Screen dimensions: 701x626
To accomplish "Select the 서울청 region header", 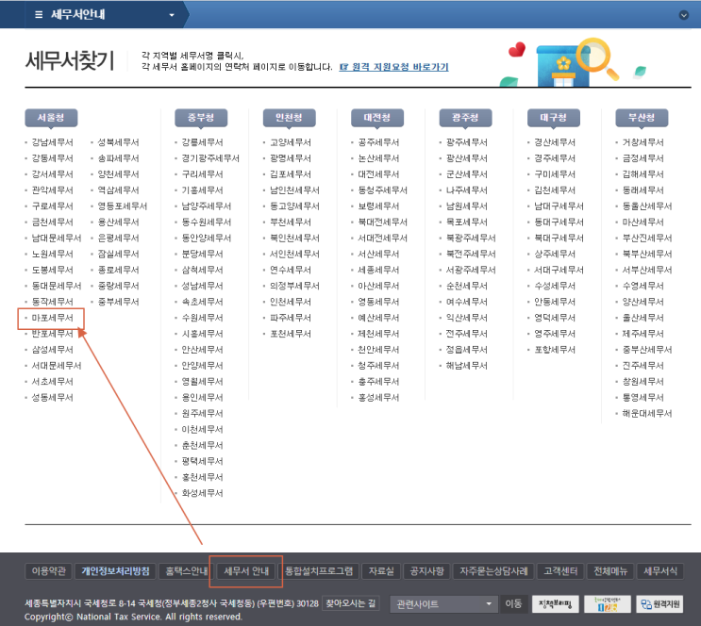I will (x=51, y=118).
